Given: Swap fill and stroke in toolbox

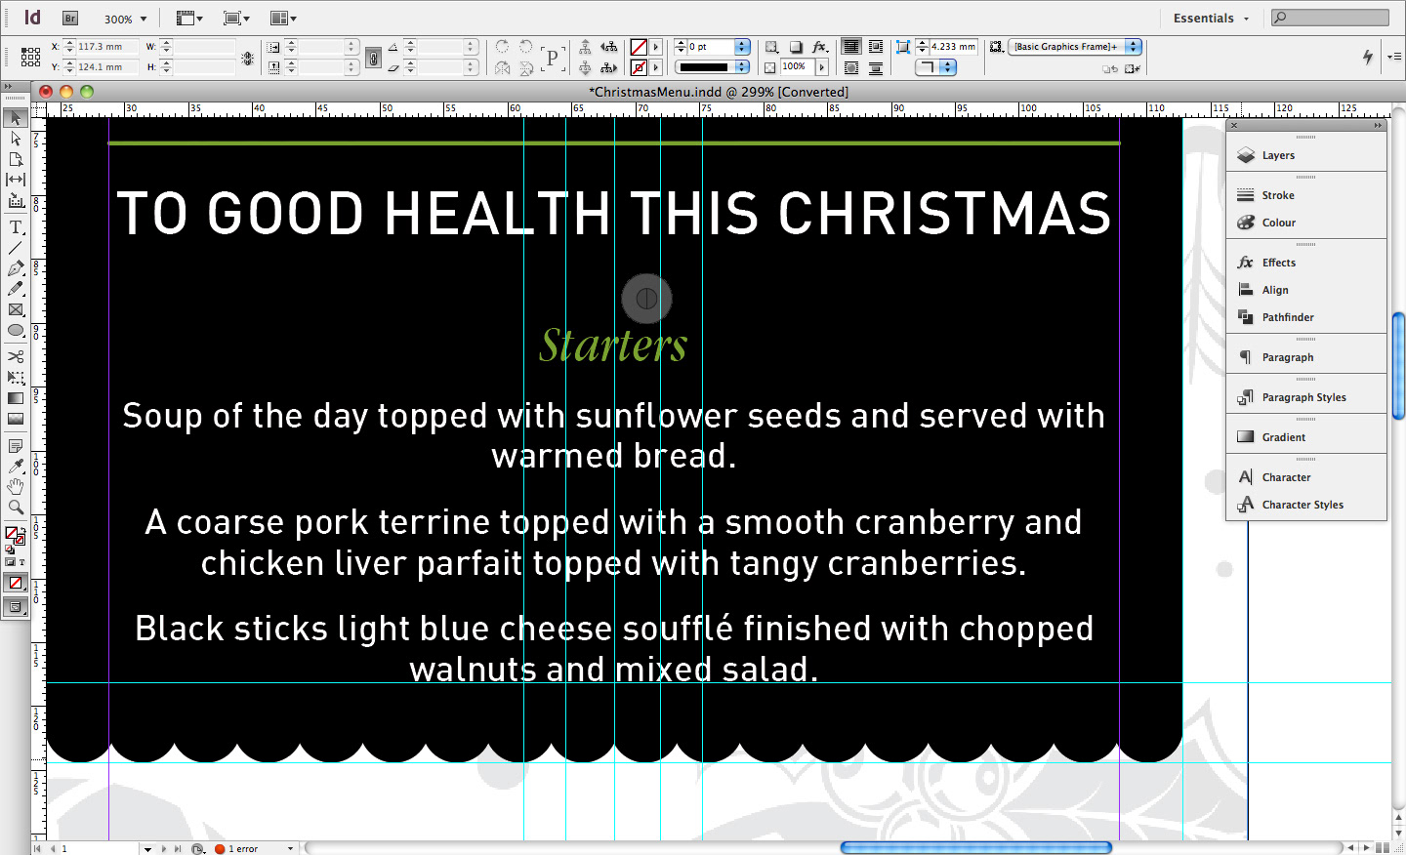Looking at the screenshot, I should pyautogui.click(x=22, y=530).
